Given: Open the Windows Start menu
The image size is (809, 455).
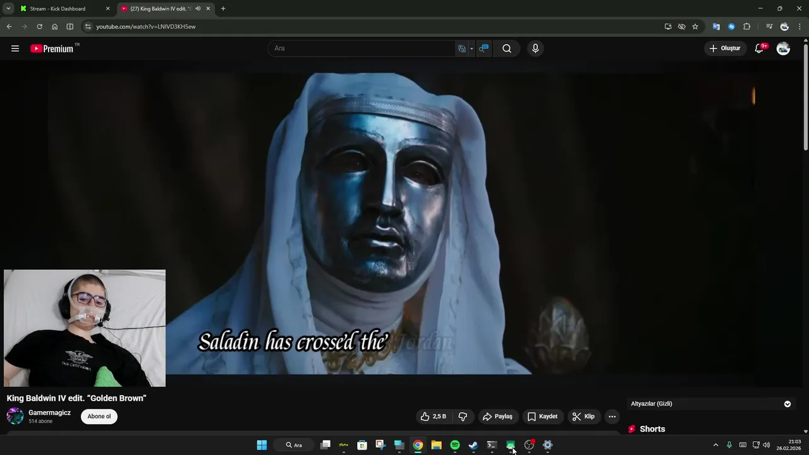Looking at the screenshot, I should (262, 445).
